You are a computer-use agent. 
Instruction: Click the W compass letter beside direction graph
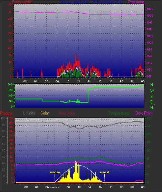pos(152,91)
